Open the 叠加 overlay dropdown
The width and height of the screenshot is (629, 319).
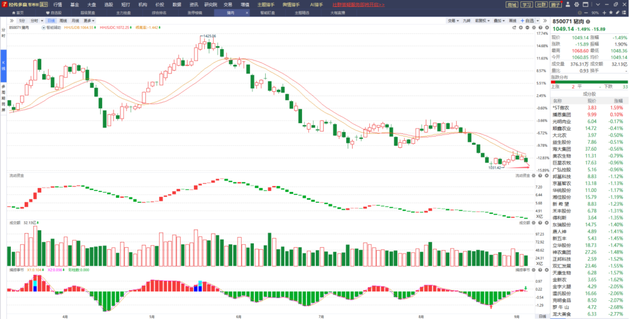499,21
